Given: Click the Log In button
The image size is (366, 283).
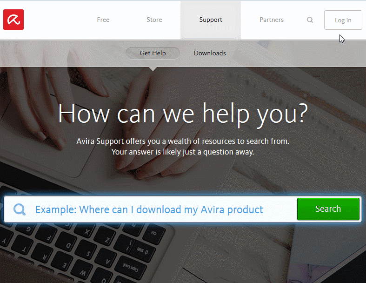Looking at the screenshot, I should click(x=343, y=20).
